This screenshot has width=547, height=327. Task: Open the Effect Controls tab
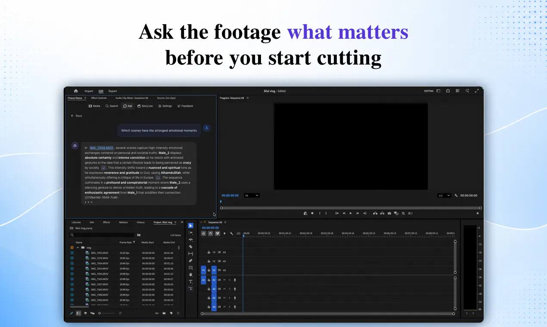[x=99, y=98]
